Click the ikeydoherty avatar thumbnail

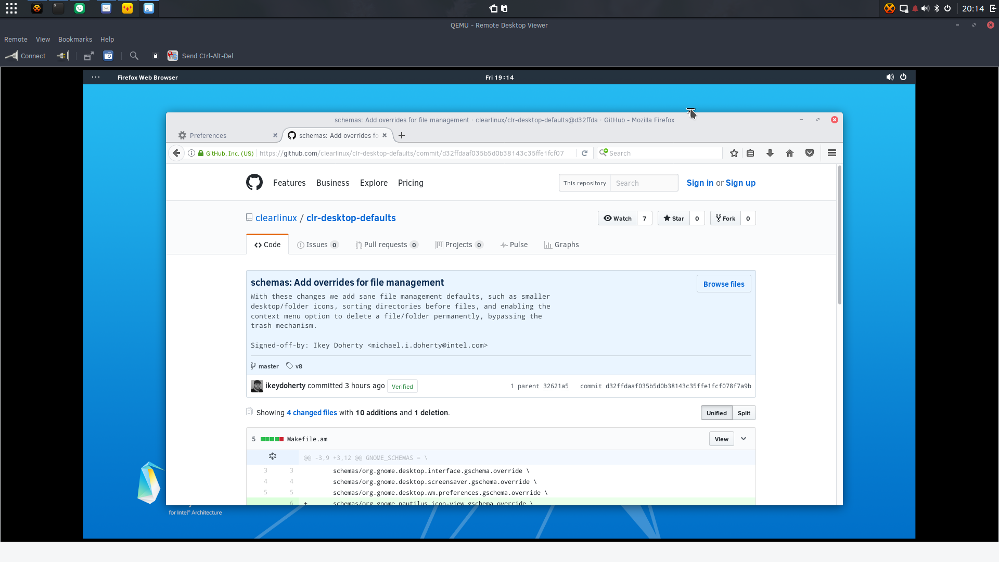[x=257, y=386]
